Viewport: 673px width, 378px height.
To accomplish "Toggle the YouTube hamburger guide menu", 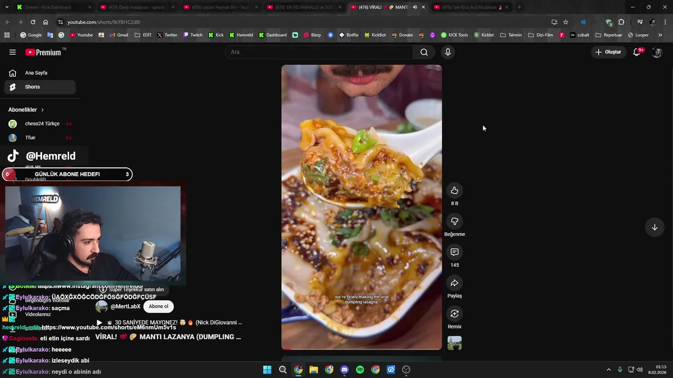I will (x=13, y=52).
